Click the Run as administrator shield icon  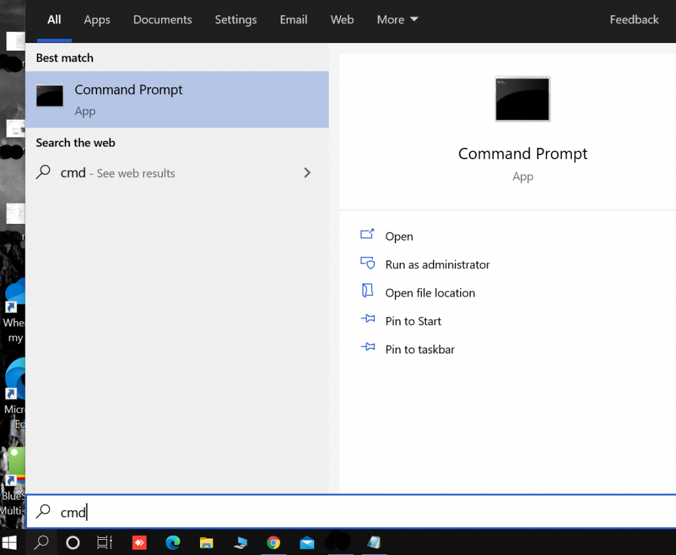tap(368, 263)
